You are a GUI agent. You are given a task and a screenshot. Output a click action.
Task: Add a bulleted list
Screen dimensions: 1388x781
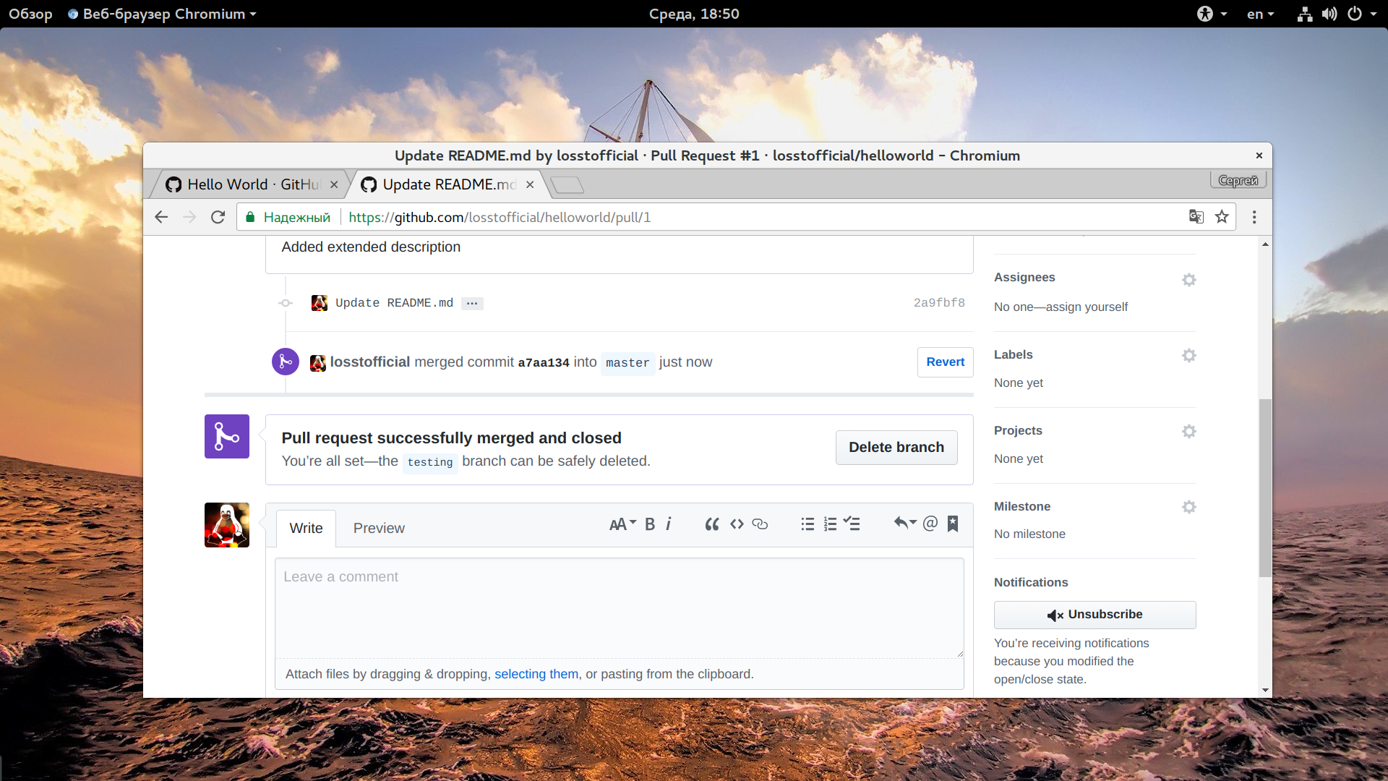pos(807,524)
